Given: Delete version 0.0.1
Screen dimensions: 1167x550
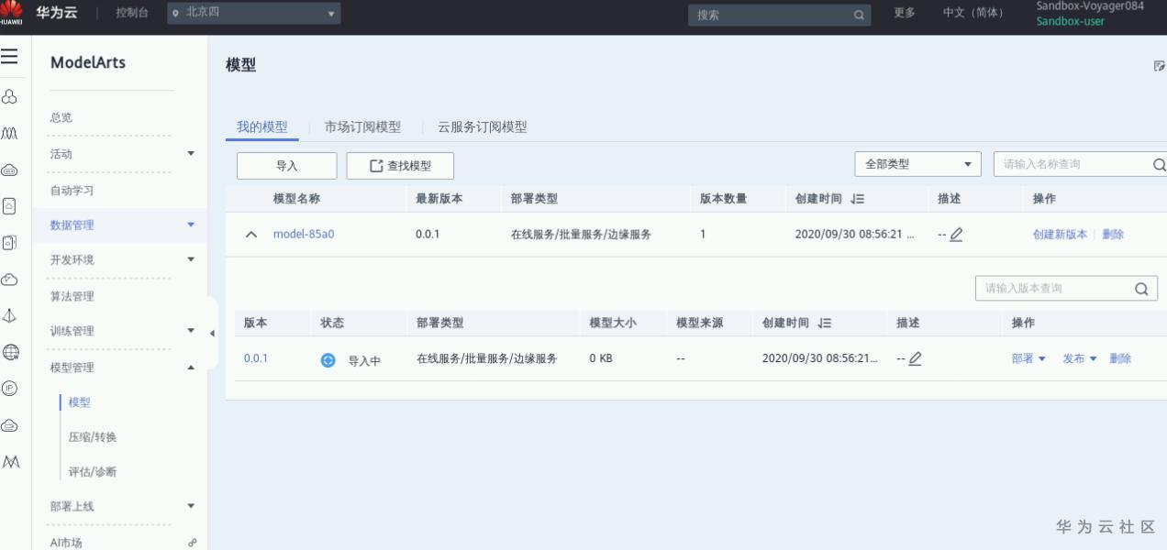Looking at the screenshot, I should 1120,359.
